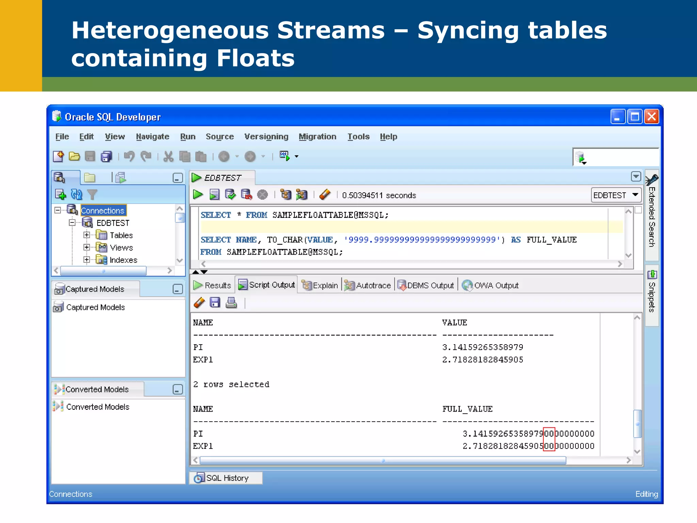This screenshot has width=697, height=523.
Task: Click the Copy icon in main toolbar
Action: tap(184, 156)
